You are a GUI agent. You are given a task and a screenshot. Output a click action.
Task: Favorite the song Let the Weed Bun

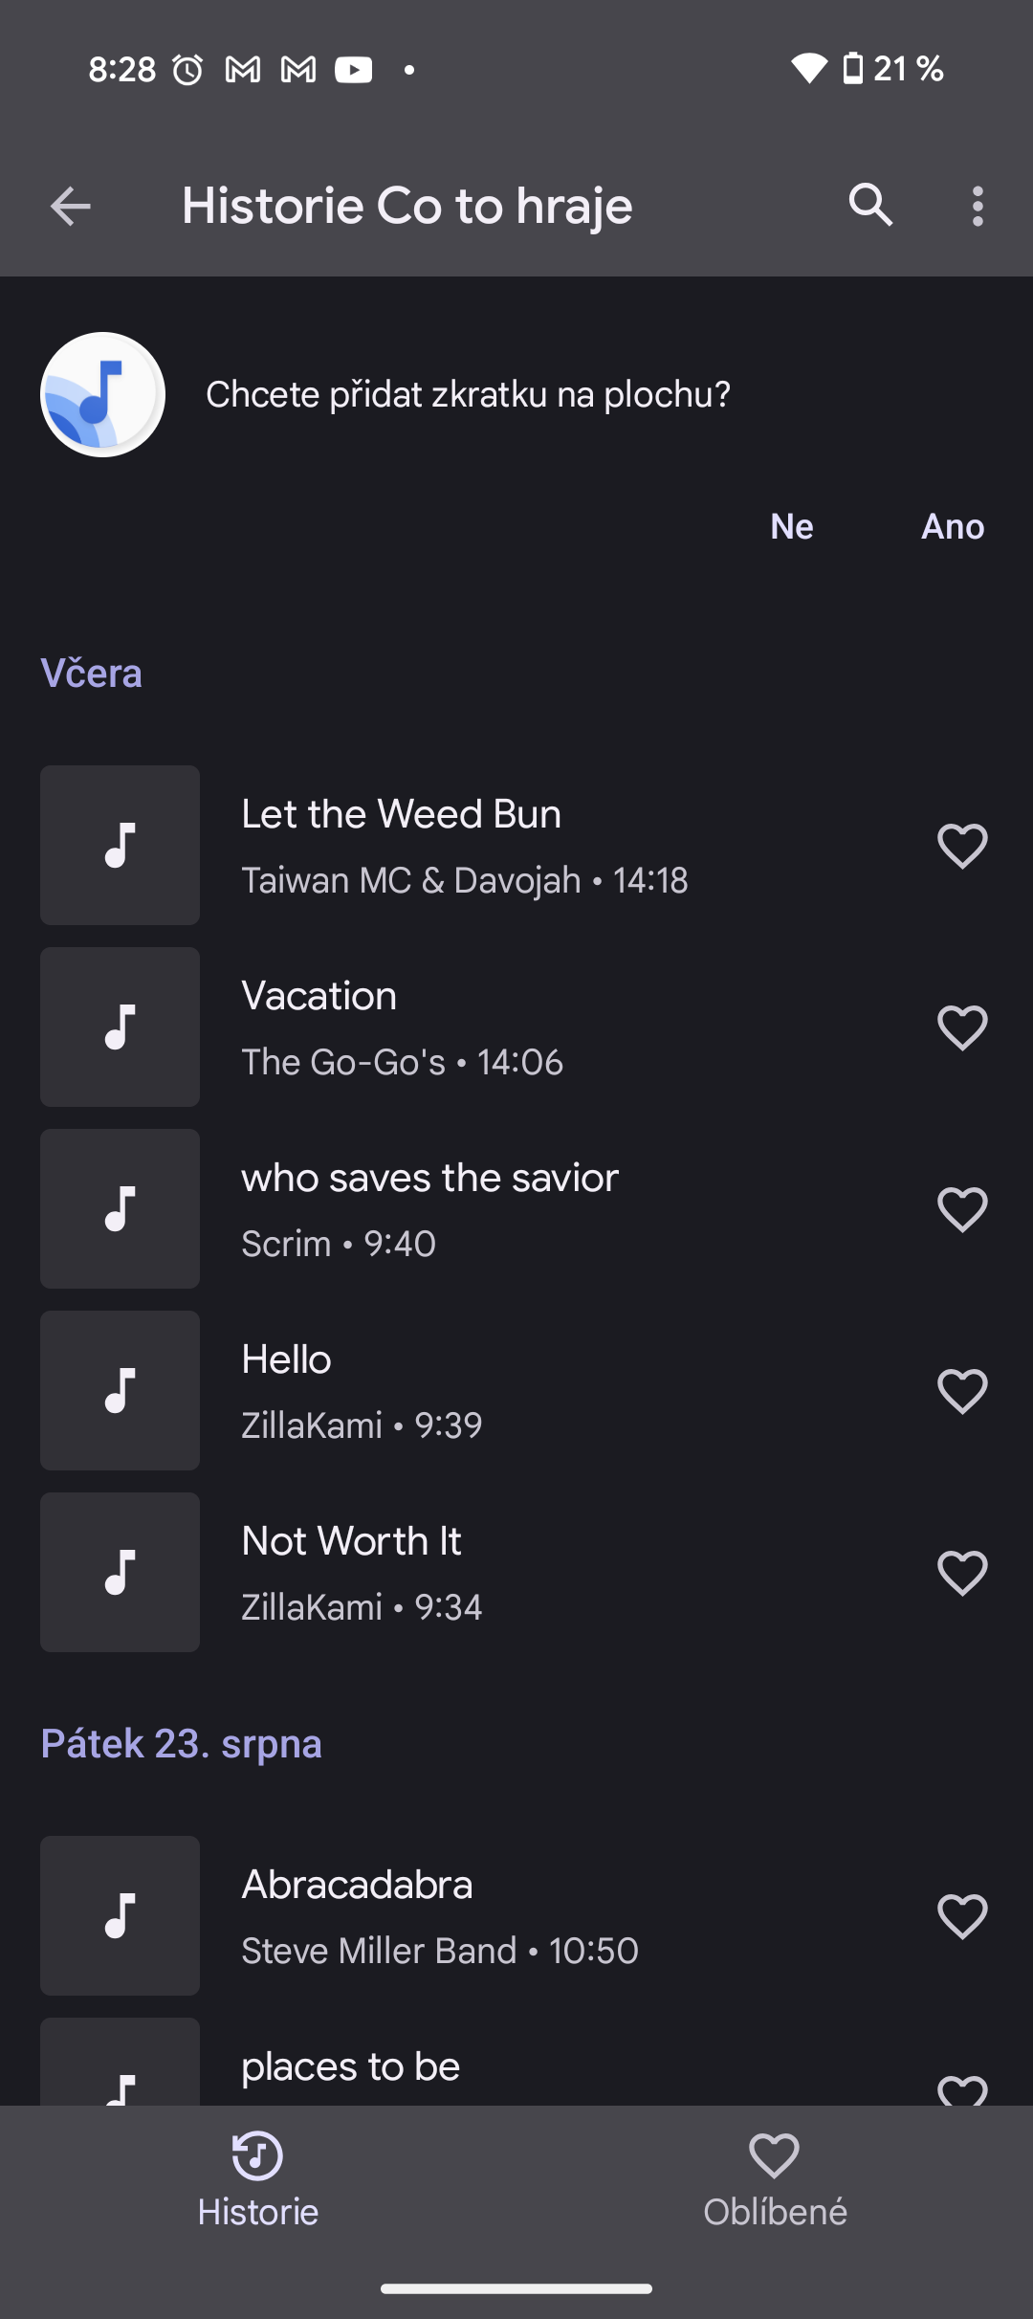coord(961,846)
